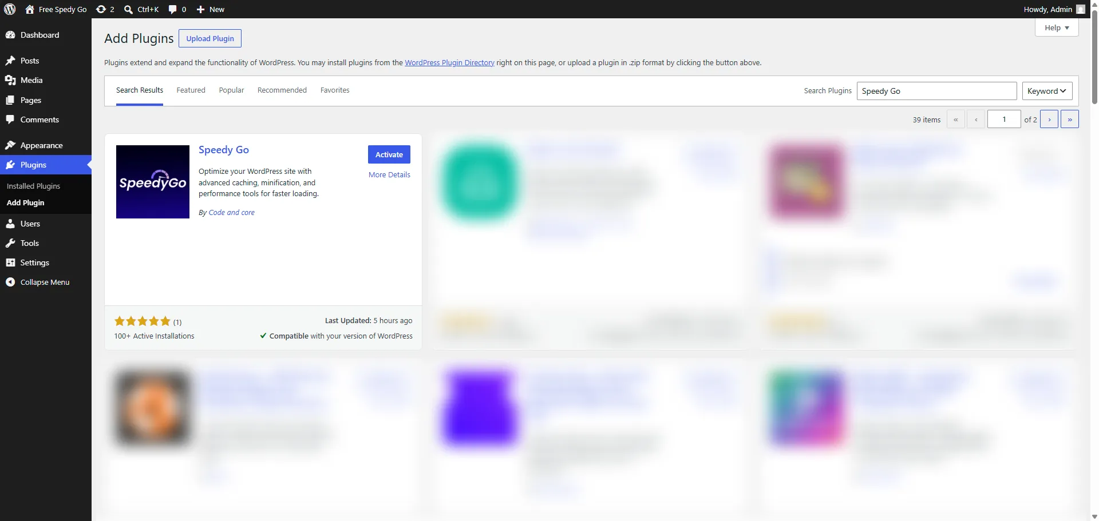Click the Upload Plugin button
This screenshot has width=1099, height=521.
click(x=210, y=38)
